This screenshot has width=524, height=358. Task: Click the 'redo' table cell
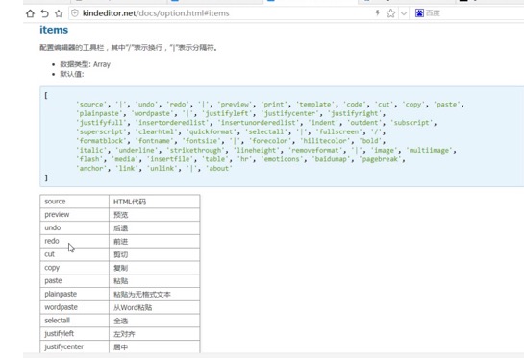pyautogui.click(x=75, y=241)
